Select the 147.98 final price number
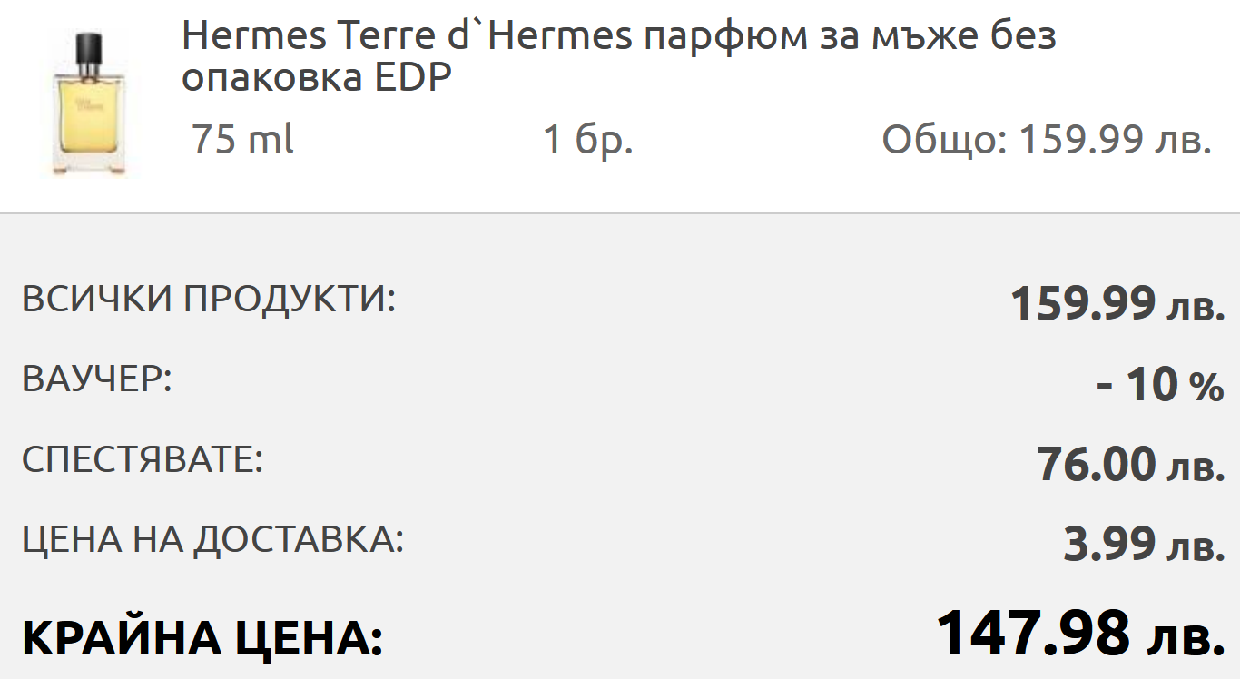Image resolution: width=1240 pixels, height=679 pixels. click(1032, 633)
